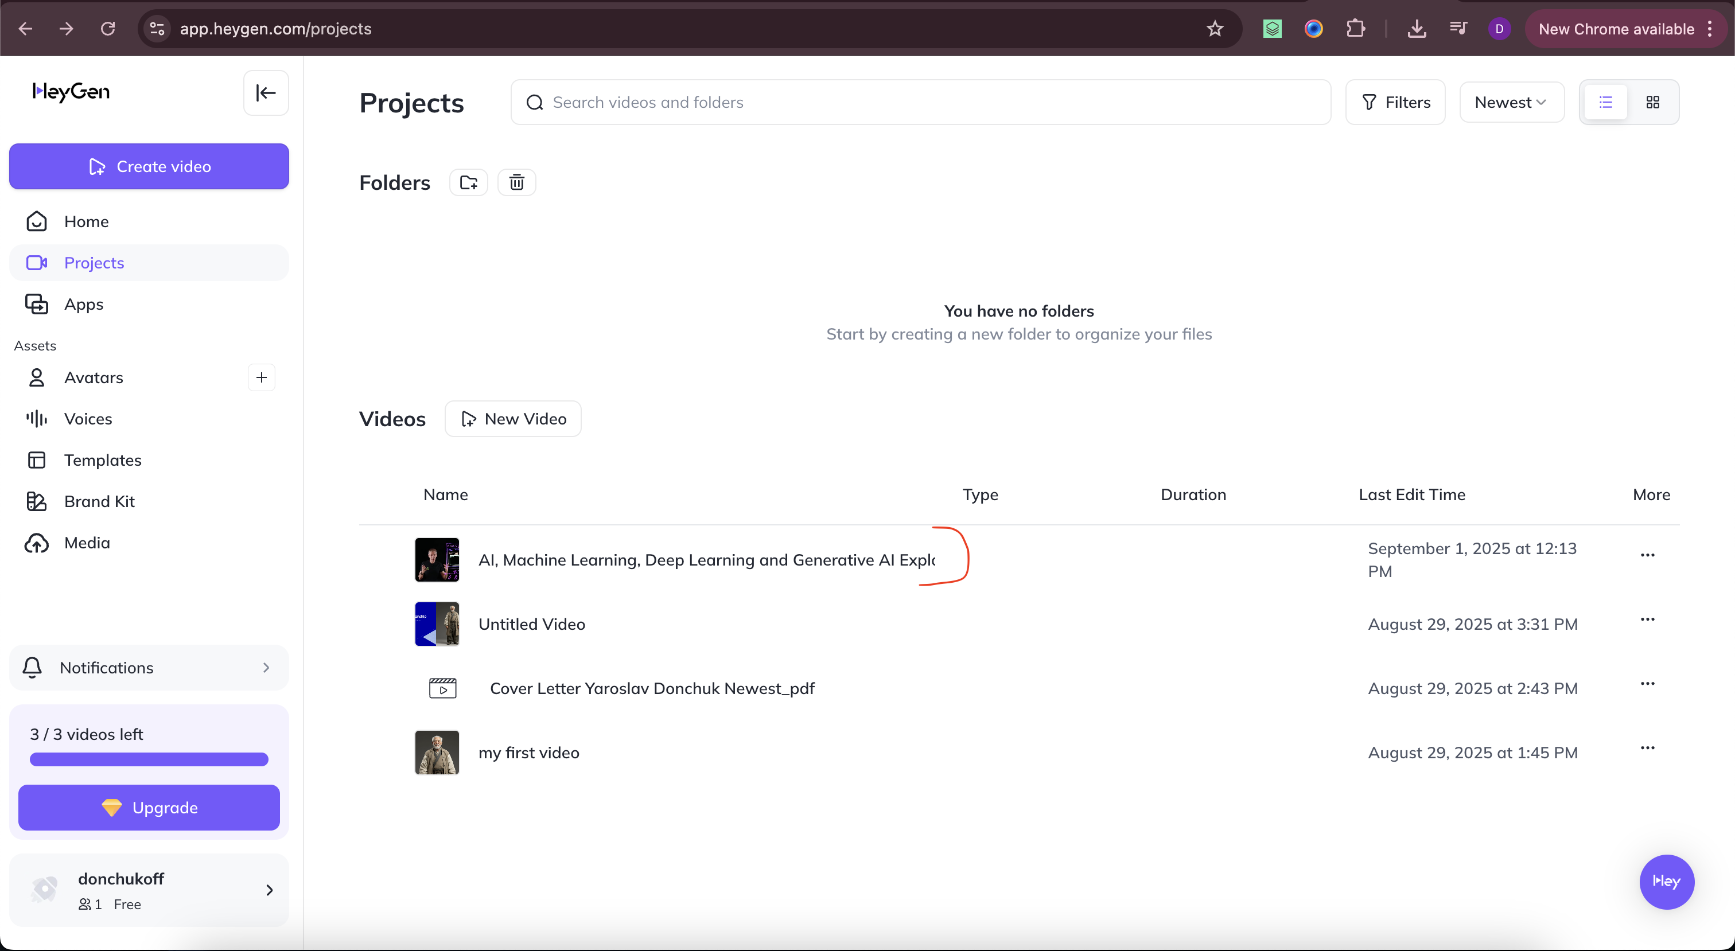Open Apps in sidebar
The height and width of the screenshot is (951, 1735).
click(x=149, y=305)
